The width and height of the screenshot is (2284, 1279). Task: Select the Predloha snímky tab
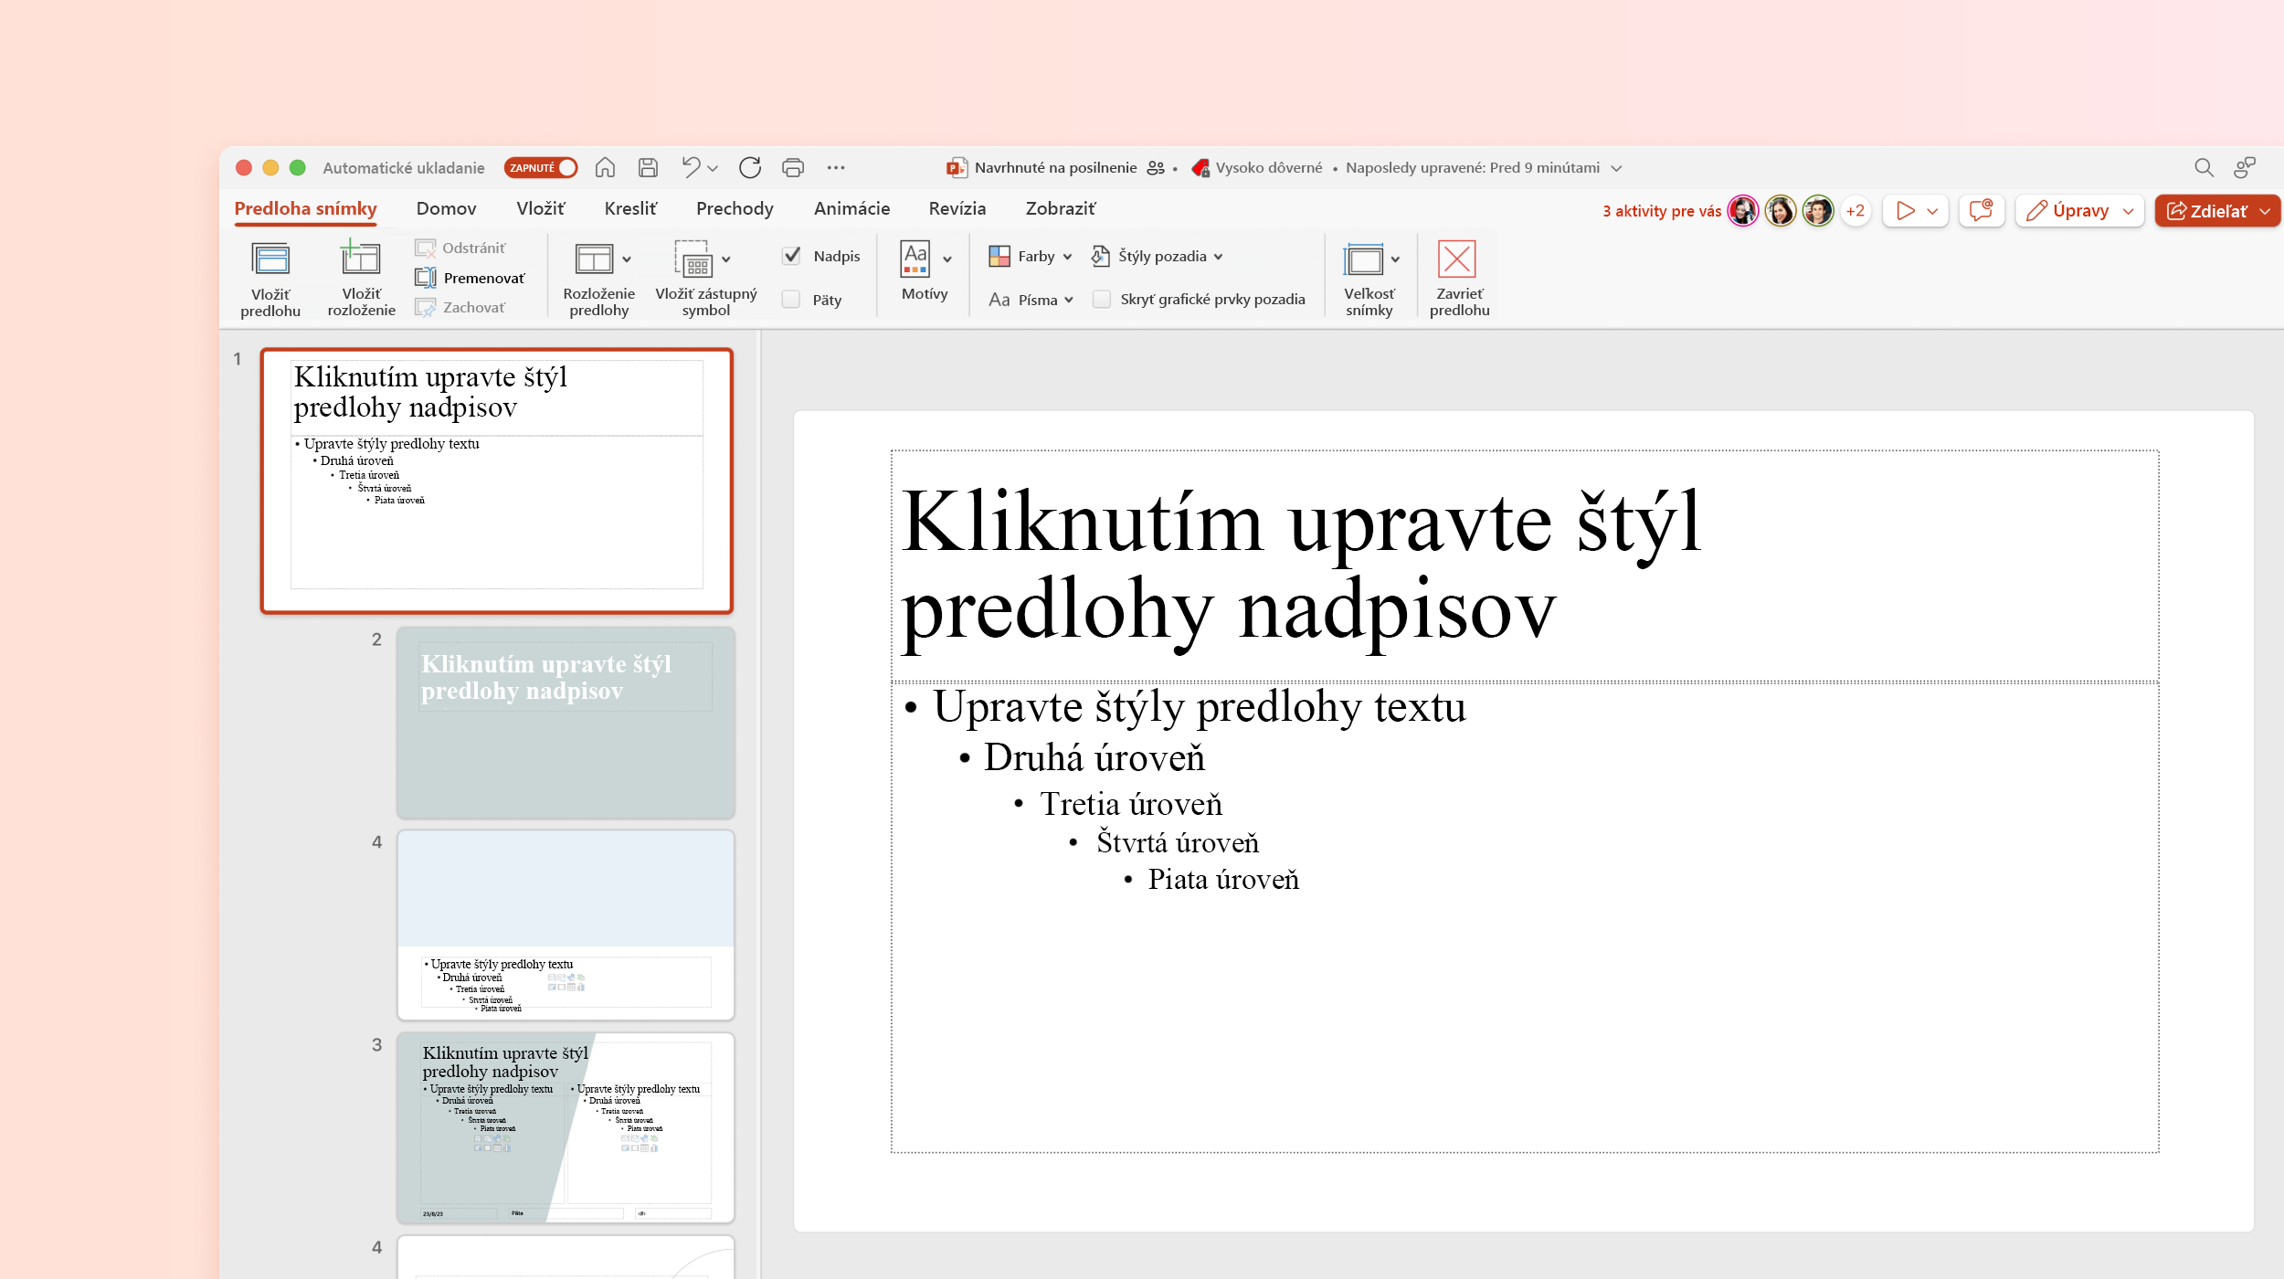309,207
